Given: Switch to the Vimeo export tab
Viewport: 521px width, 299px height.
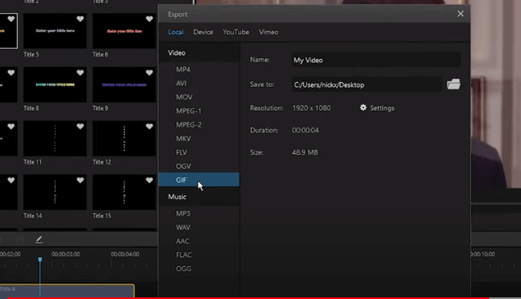Looking at the screenshot, I should (268, 32).
